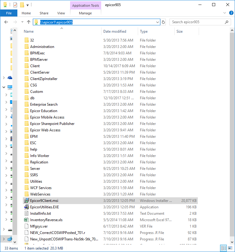Click the search magnifier icon

coord(226,22)
